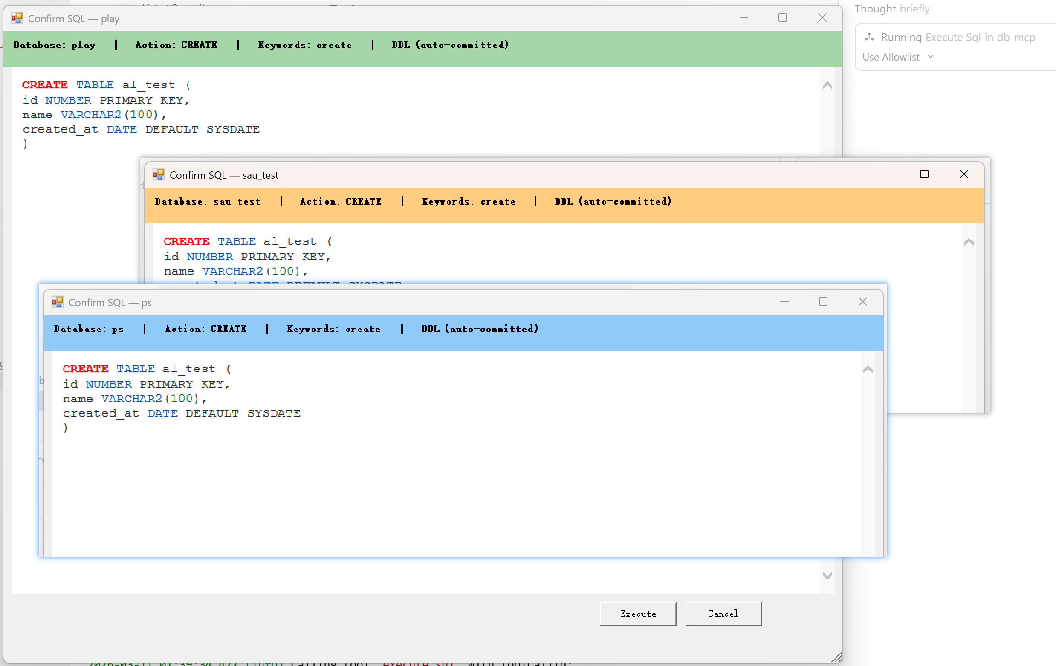Image resolution: width=1056 pixels, height=666 pixels.
Task: Maximize the Confirm SQL — sau_test window
Action: (924, 174)
